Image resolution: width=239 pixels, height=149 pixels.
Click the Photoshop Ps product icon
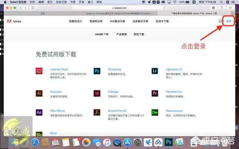click(97, 71)
